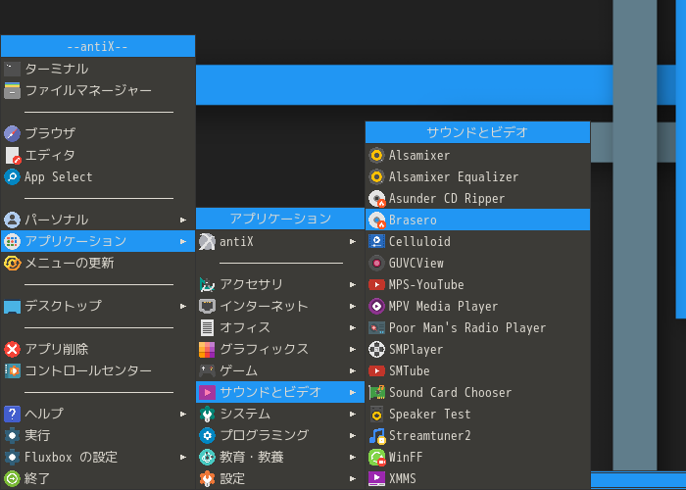Click the Streamtuner2 music note icon
Image resolution: width=686 pixels, height=490 pixels.
pos(376,435)
